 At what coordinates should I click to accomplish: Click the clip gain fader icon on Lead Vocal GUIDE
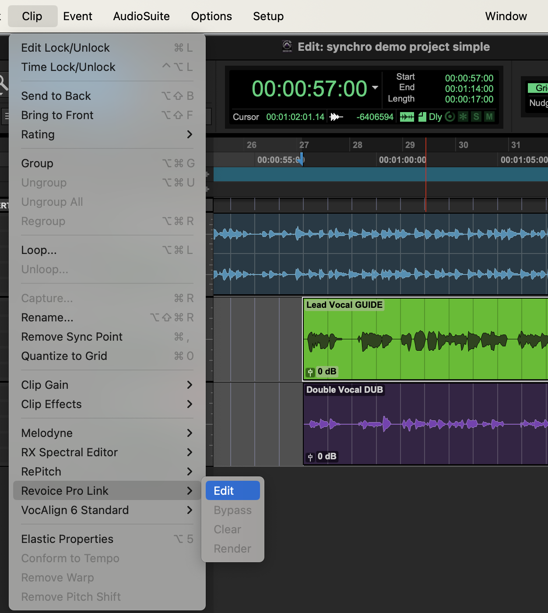[x=310, y=372]
